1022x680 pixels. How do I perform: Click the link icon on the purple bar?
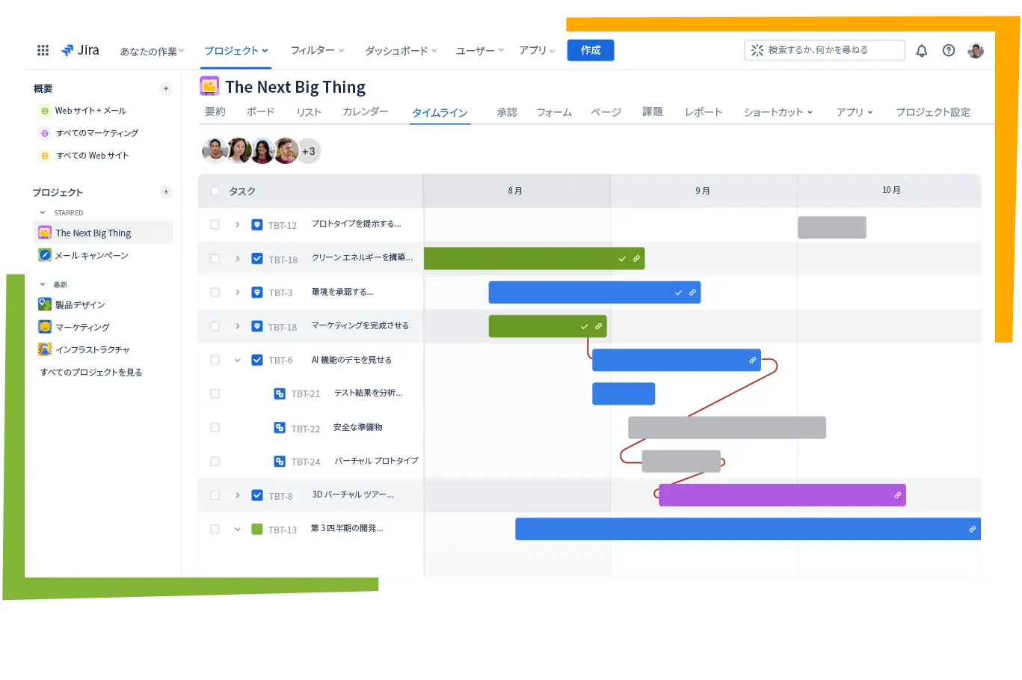[897, 495]
